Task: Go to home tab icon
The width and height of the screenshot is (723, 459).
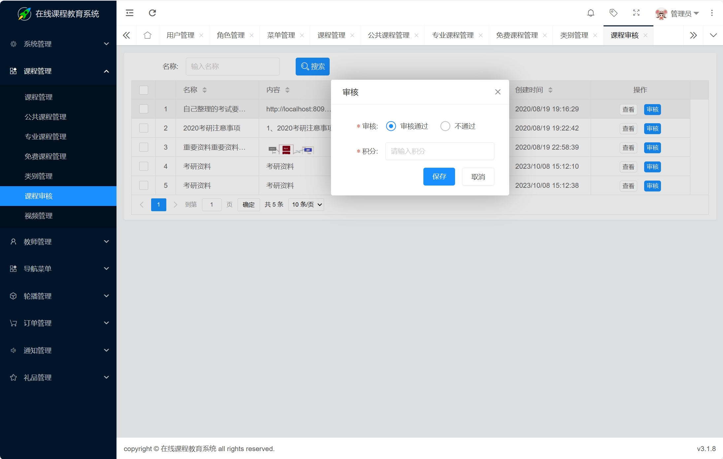Action: pyautogui.click(x=148, y=35)
